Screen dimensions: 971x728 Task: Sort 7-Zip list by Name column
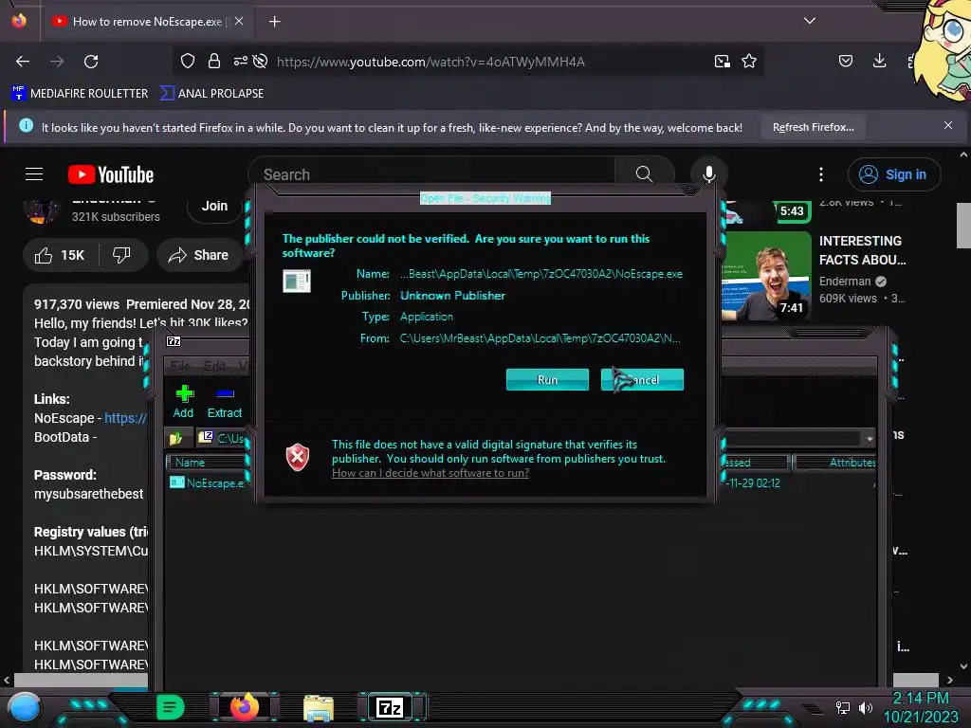point(208,463)
